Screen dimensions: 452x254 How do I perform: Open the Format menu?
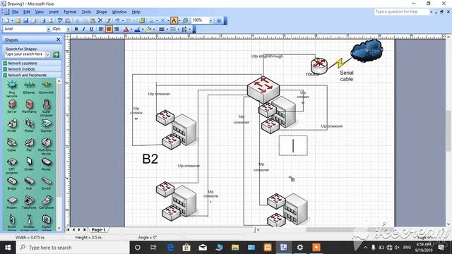(70, 12)
